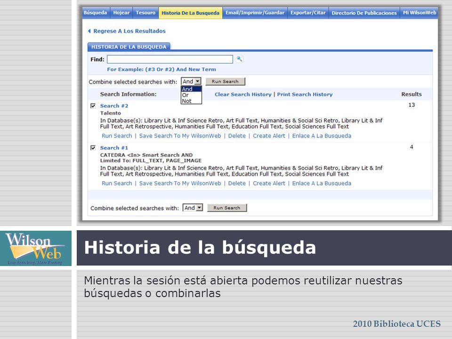This screenshot has height=339, width=452.
Task: Click inside the Find text field
Action: (x=170, y=59)
